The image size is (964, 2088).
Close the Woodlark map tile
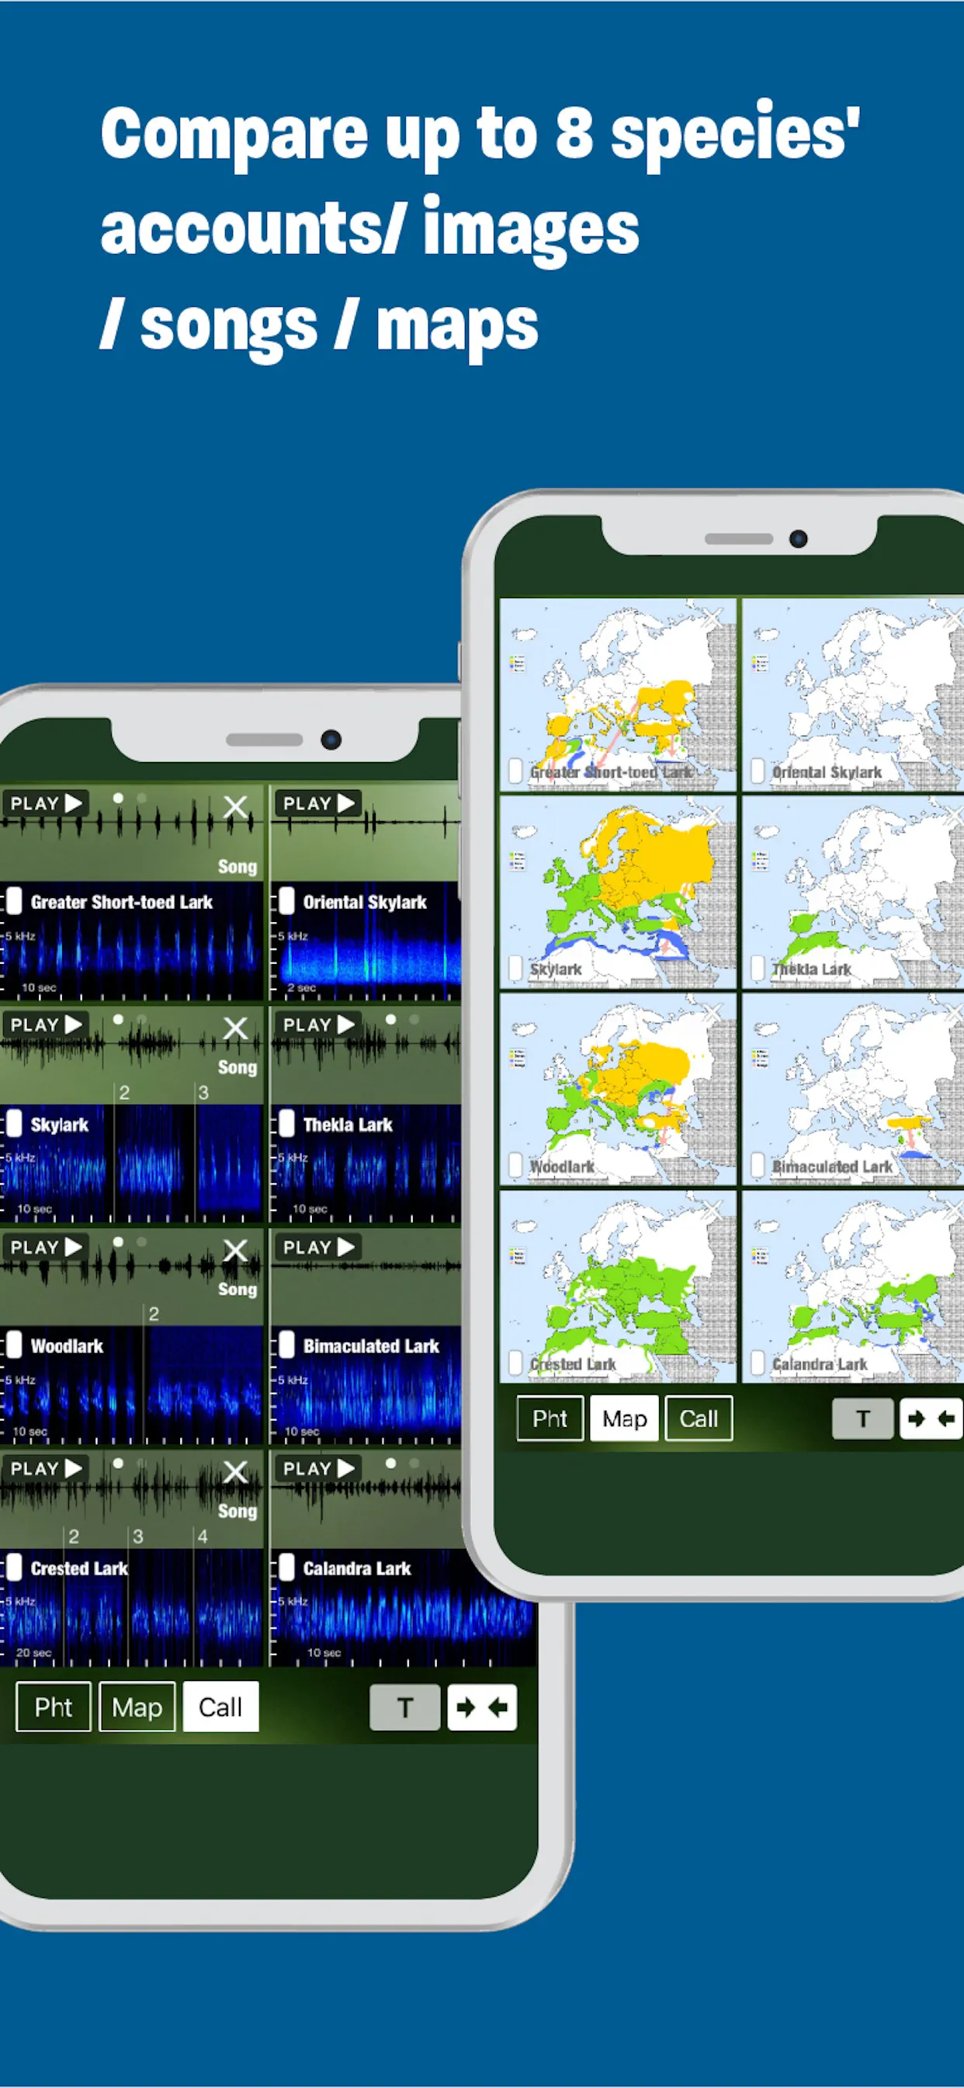click(x=713, y=1014)
